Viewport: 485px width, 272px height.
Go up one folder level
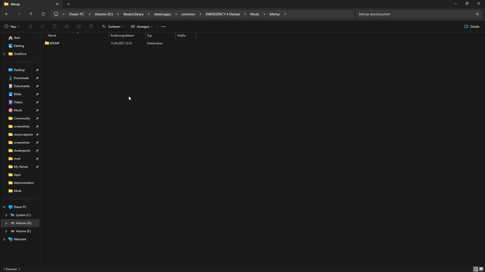coord(31,14)
